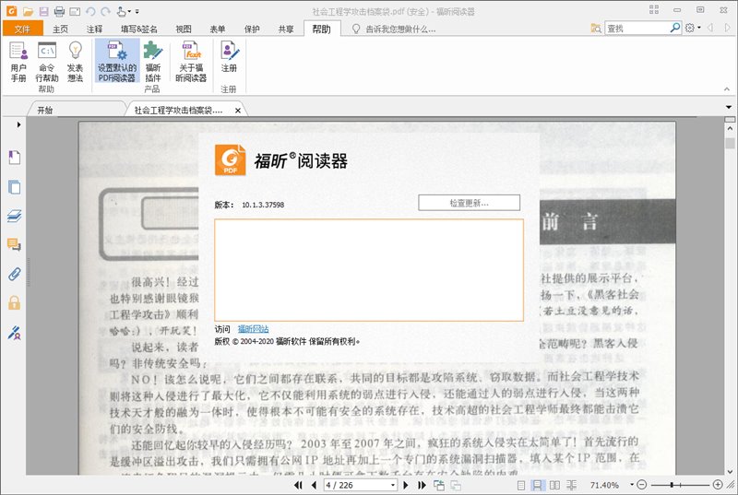The width and height of the screenshot is (738, 495).
Task: Open the Digital signatures panel in sidebar
Action: [14, 333]
